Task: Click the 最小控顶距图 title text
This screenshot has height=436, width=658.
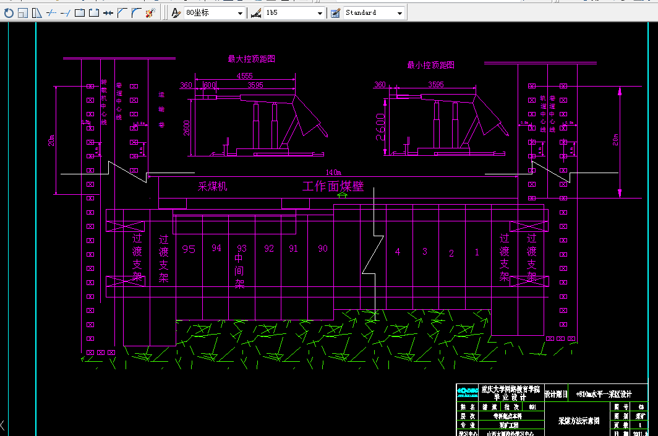Action: coord(430,64)
